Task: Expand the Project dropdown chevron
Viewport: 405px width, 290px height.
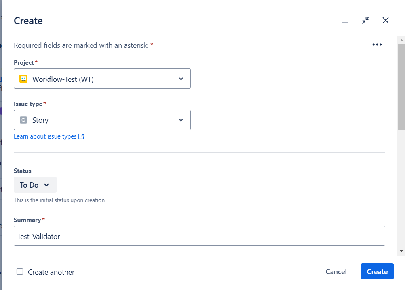Action: click(x=181, y=79)
